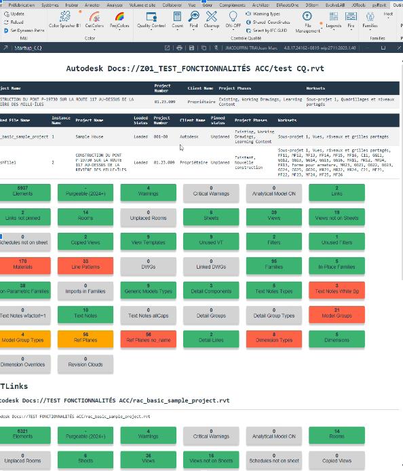403x471 pixels.
Task: Switch to the pyRevit ribbon tab
Action: [x=379, y=5]
